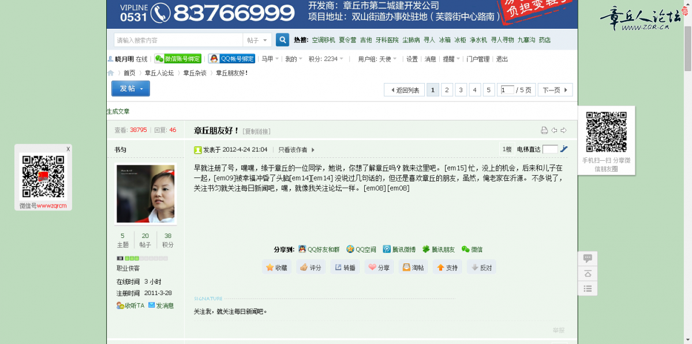Expand the 用户组: 天使 dropdown
The height and width of the screenshot is (344, 692).
377,59
